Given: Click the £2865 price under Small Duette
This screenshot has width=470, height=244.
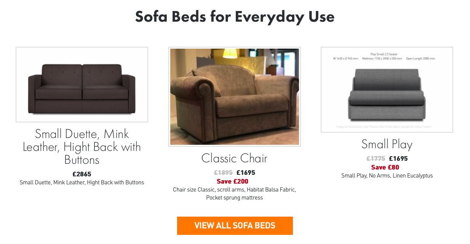Looking at the screenshot, I should (82, 174).
